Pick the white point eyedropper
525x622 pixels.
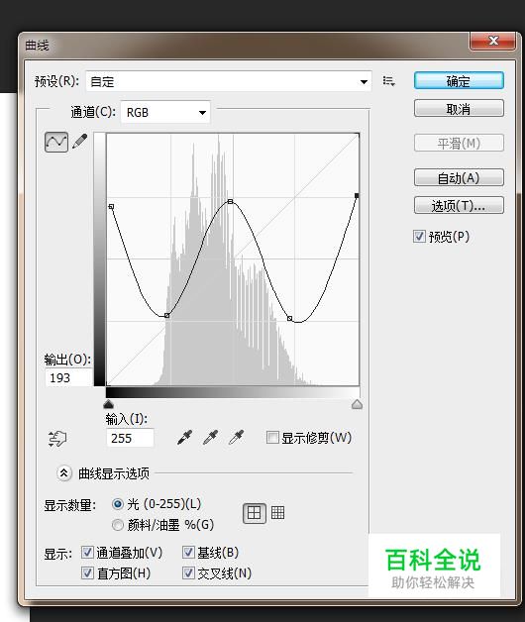click(x=237, y=437)
